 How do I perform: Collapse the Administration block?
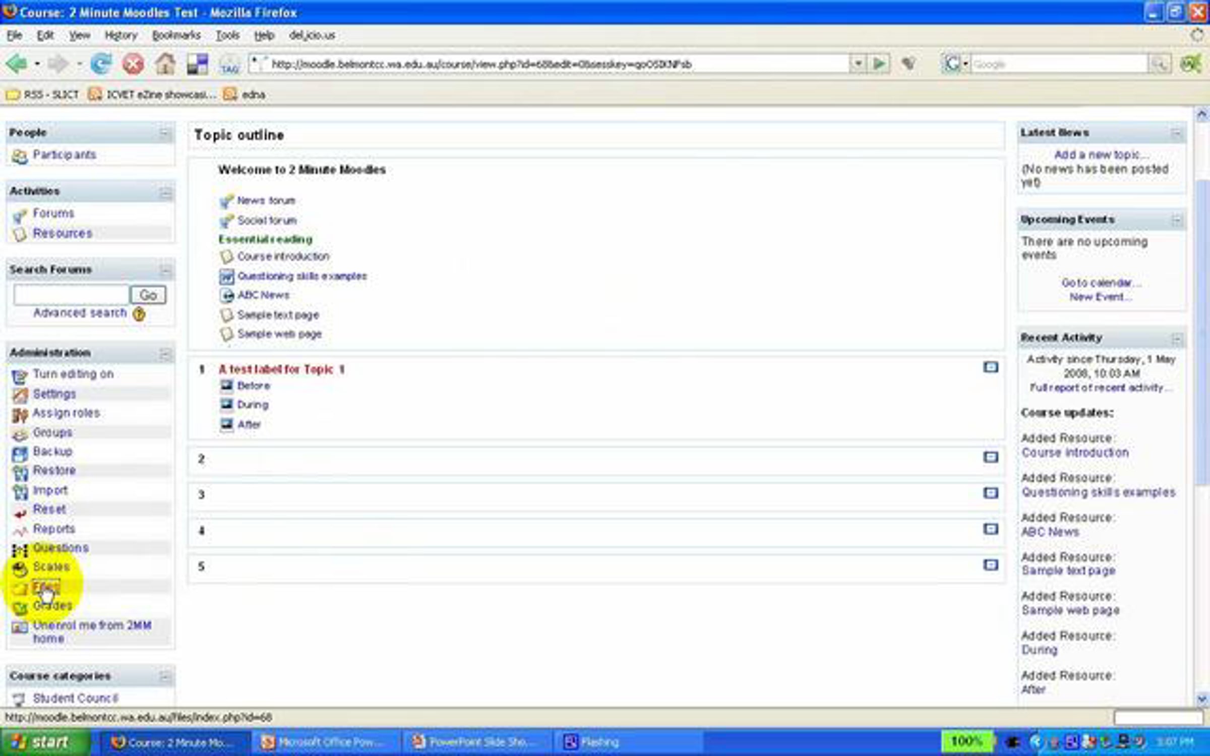tap(165, 354)
